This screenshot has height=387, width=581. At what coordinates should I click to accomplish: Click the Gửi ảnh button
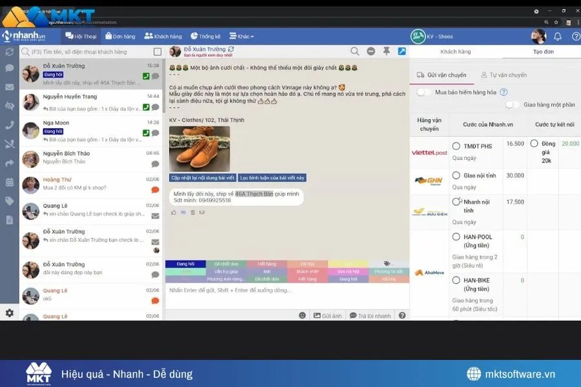[x=326, y=315]
